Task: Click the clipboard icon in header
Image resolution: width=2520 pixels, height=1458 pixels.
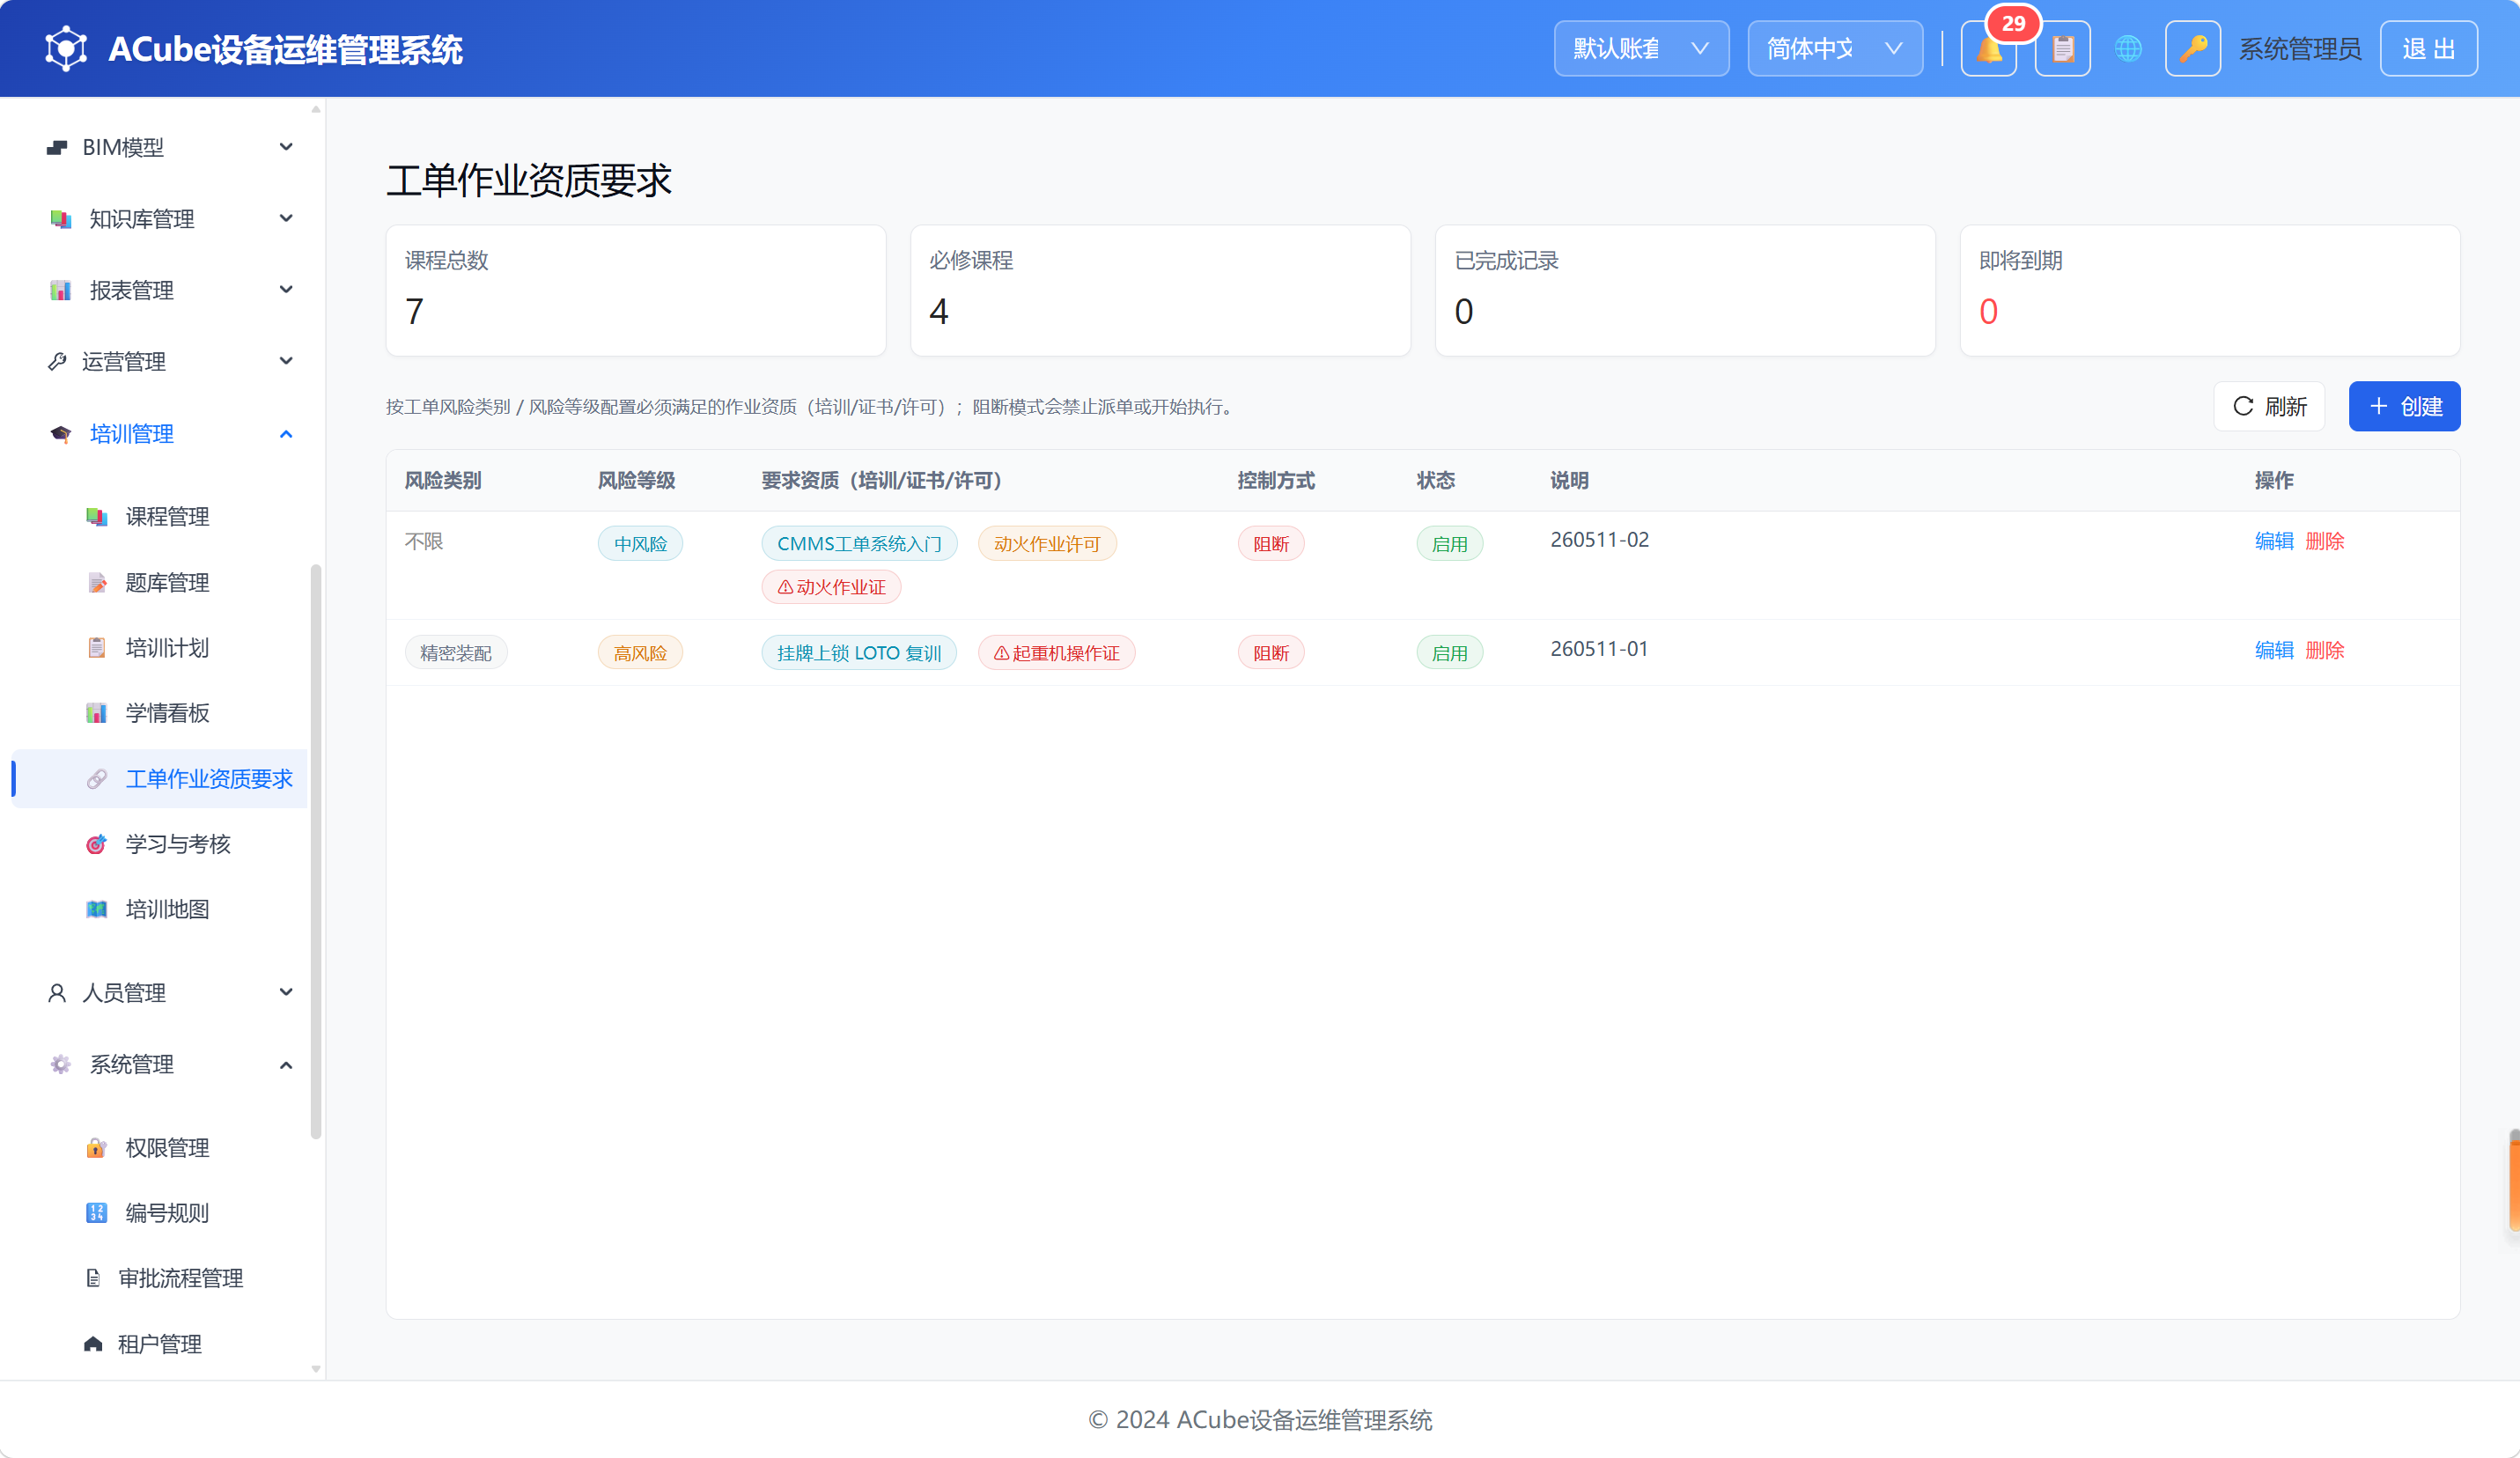Action: point(2062,48)
